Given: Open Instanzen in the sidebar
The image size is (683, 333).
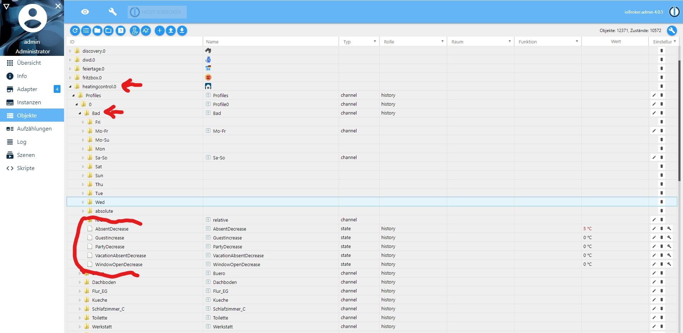Looking at the screenshot, I should pos(29,102).
